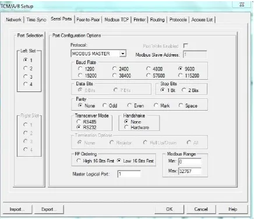Image resolution: width=254 pixels, height=219 pixels.
Task: Open the Time Sync tab
Action: coord(36,20)
